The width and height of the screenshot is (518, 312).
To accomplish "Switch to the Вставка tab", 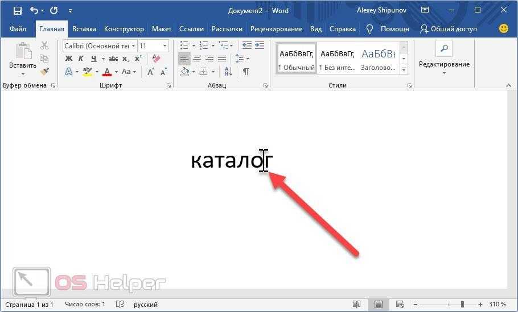I will coord(84,28).
